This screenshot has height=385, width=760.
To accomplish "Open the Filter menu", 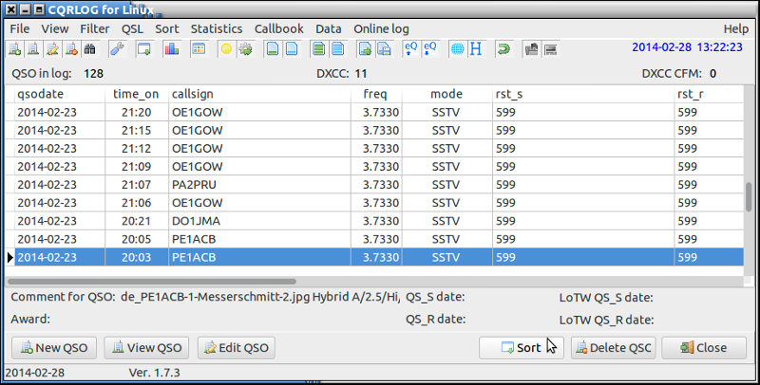I will 94,28.
